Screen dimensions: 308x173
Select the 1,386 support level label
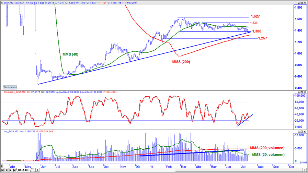[257, 32]
